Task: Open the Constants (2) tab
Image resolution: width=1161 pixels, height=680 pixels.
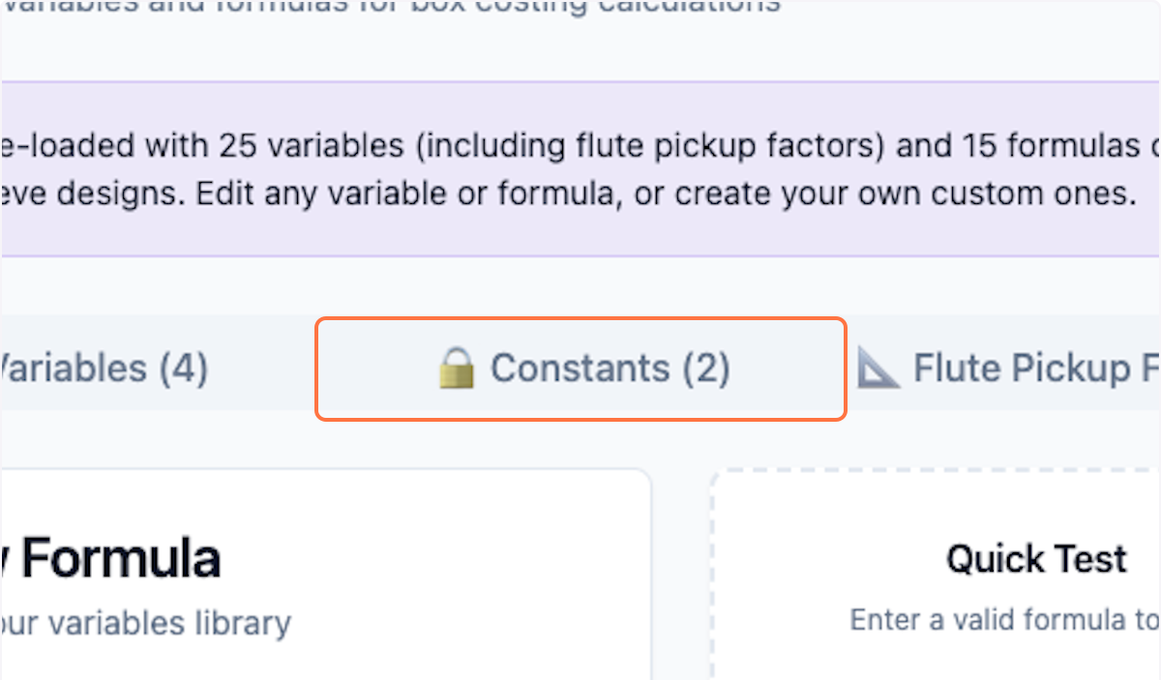Action: click(x=580, y=368)
